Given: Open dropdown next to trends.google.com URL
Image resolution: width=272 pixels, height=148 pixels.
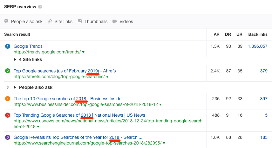Looking at the screenshot, I should [83, 52].
